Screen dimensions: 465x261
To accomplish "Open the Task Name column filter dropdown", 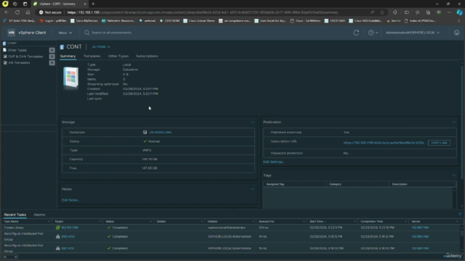I will [49, 221].
